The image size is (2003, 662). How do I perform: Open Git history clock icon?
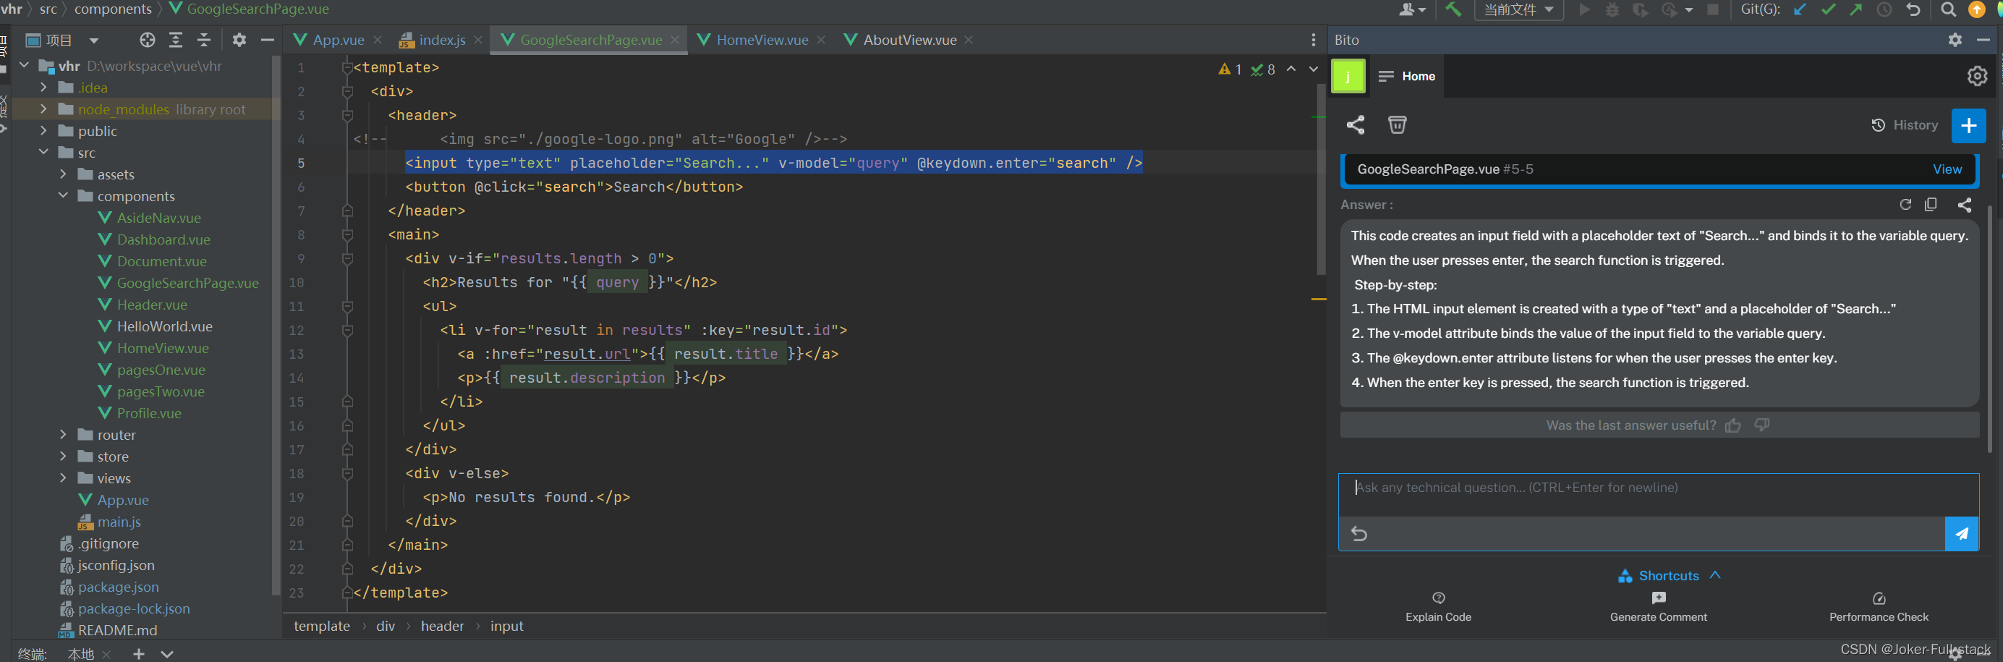(x=1884, y=9)
